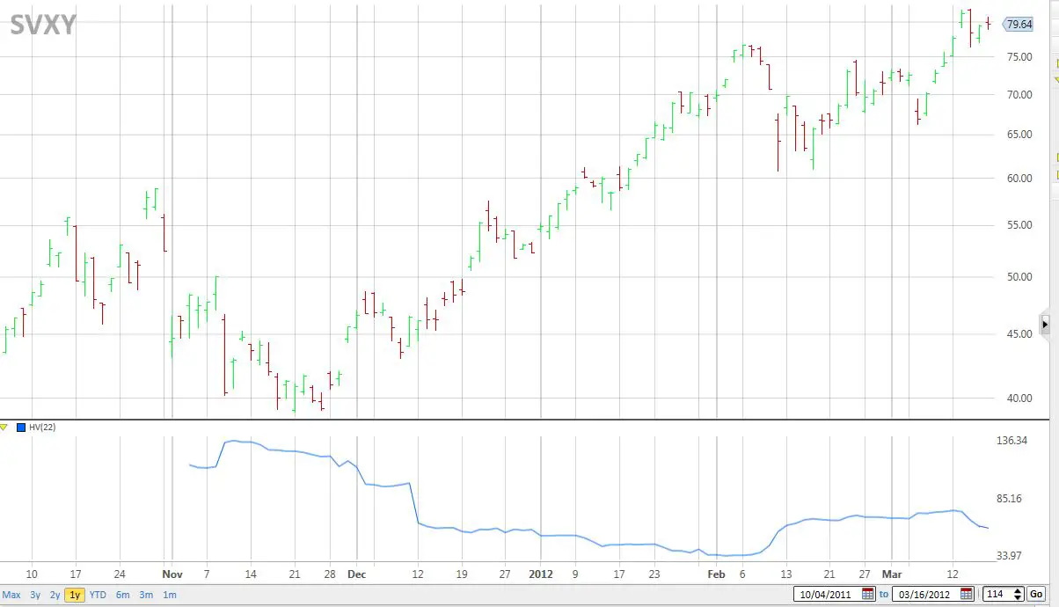Click the 40.00 price axis label
1059x607 pixels.
point(1020,399)
